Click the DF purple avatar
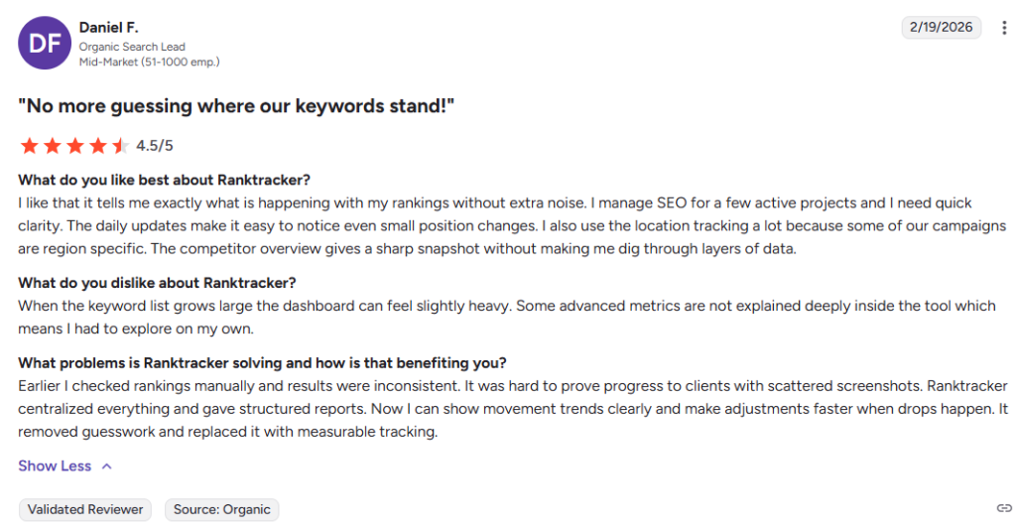This screenshot has width=1016, height=530. [44, 44]
